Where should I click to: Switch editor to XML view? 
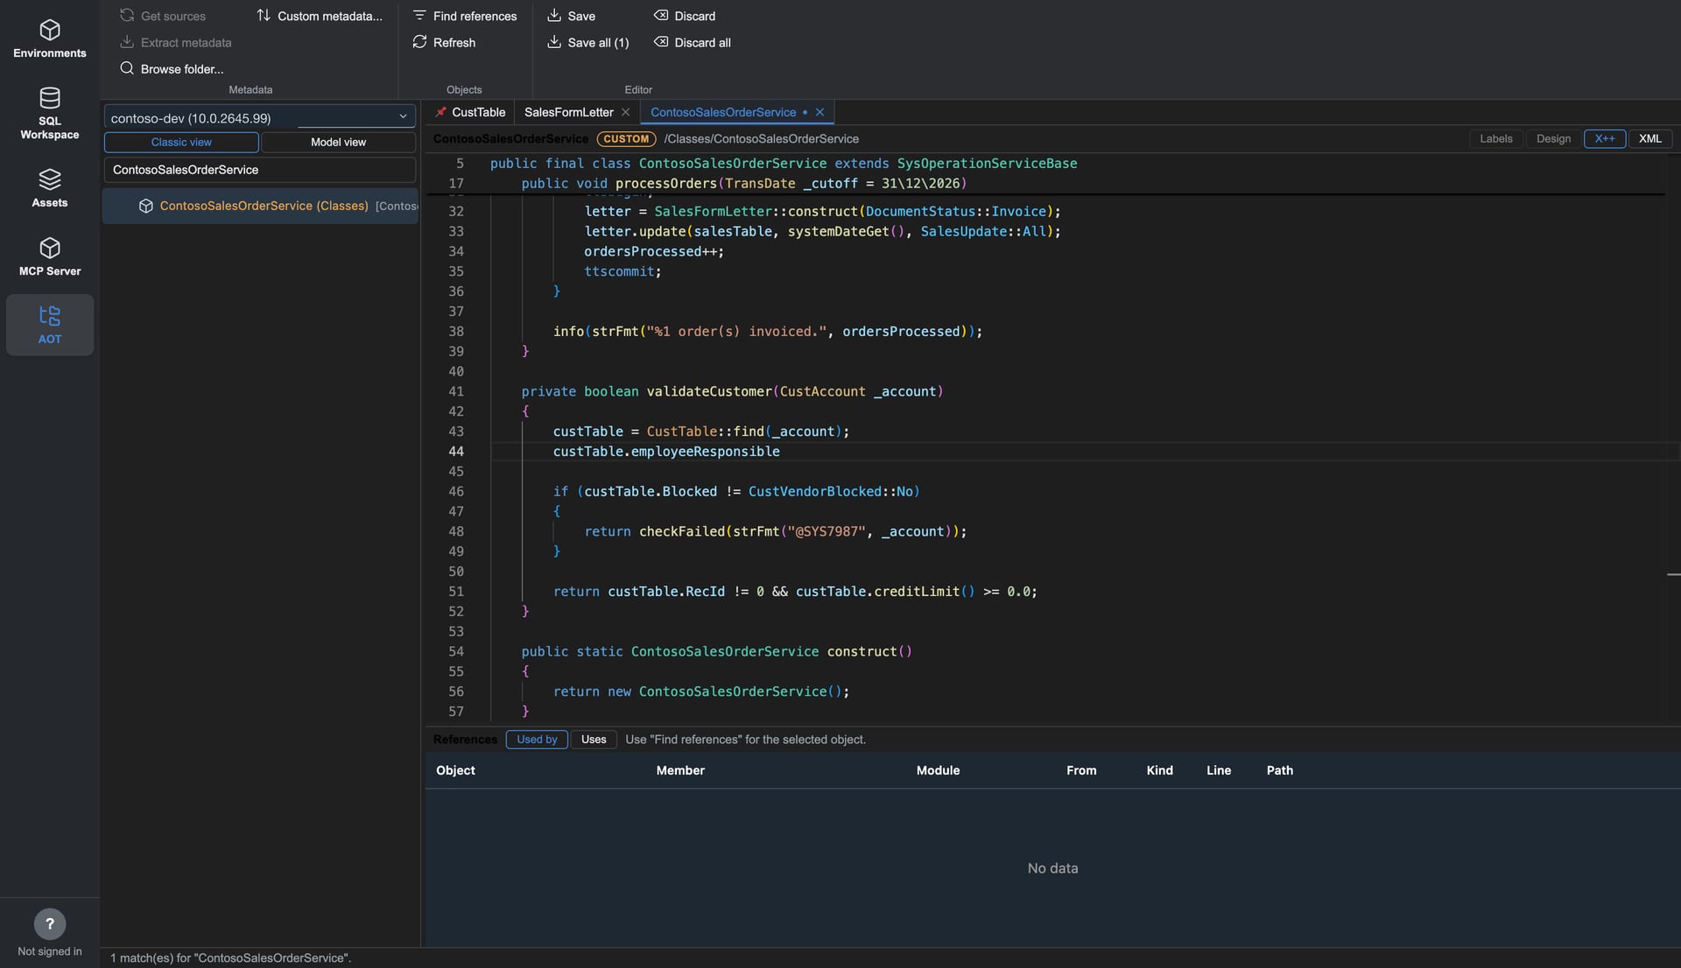pyautogui.click(x=1649, y=138)
